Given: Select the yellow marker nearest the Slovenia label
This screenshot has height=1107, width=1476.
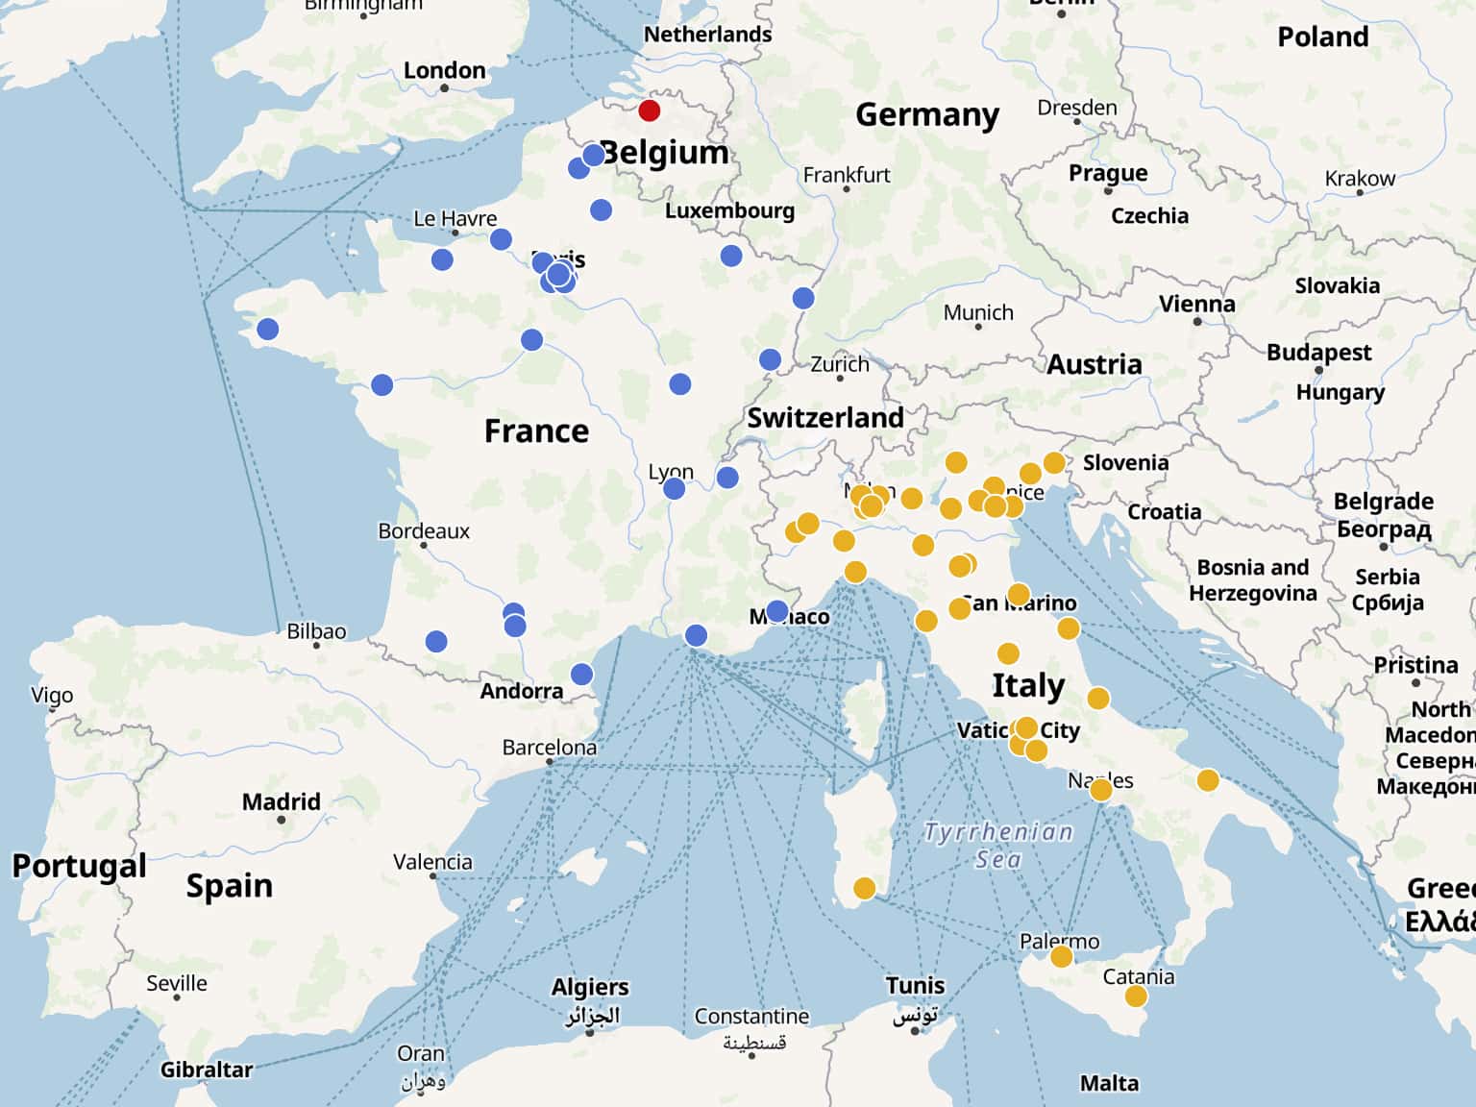Looking at the screenshot, I should (x=1054, y=463).
